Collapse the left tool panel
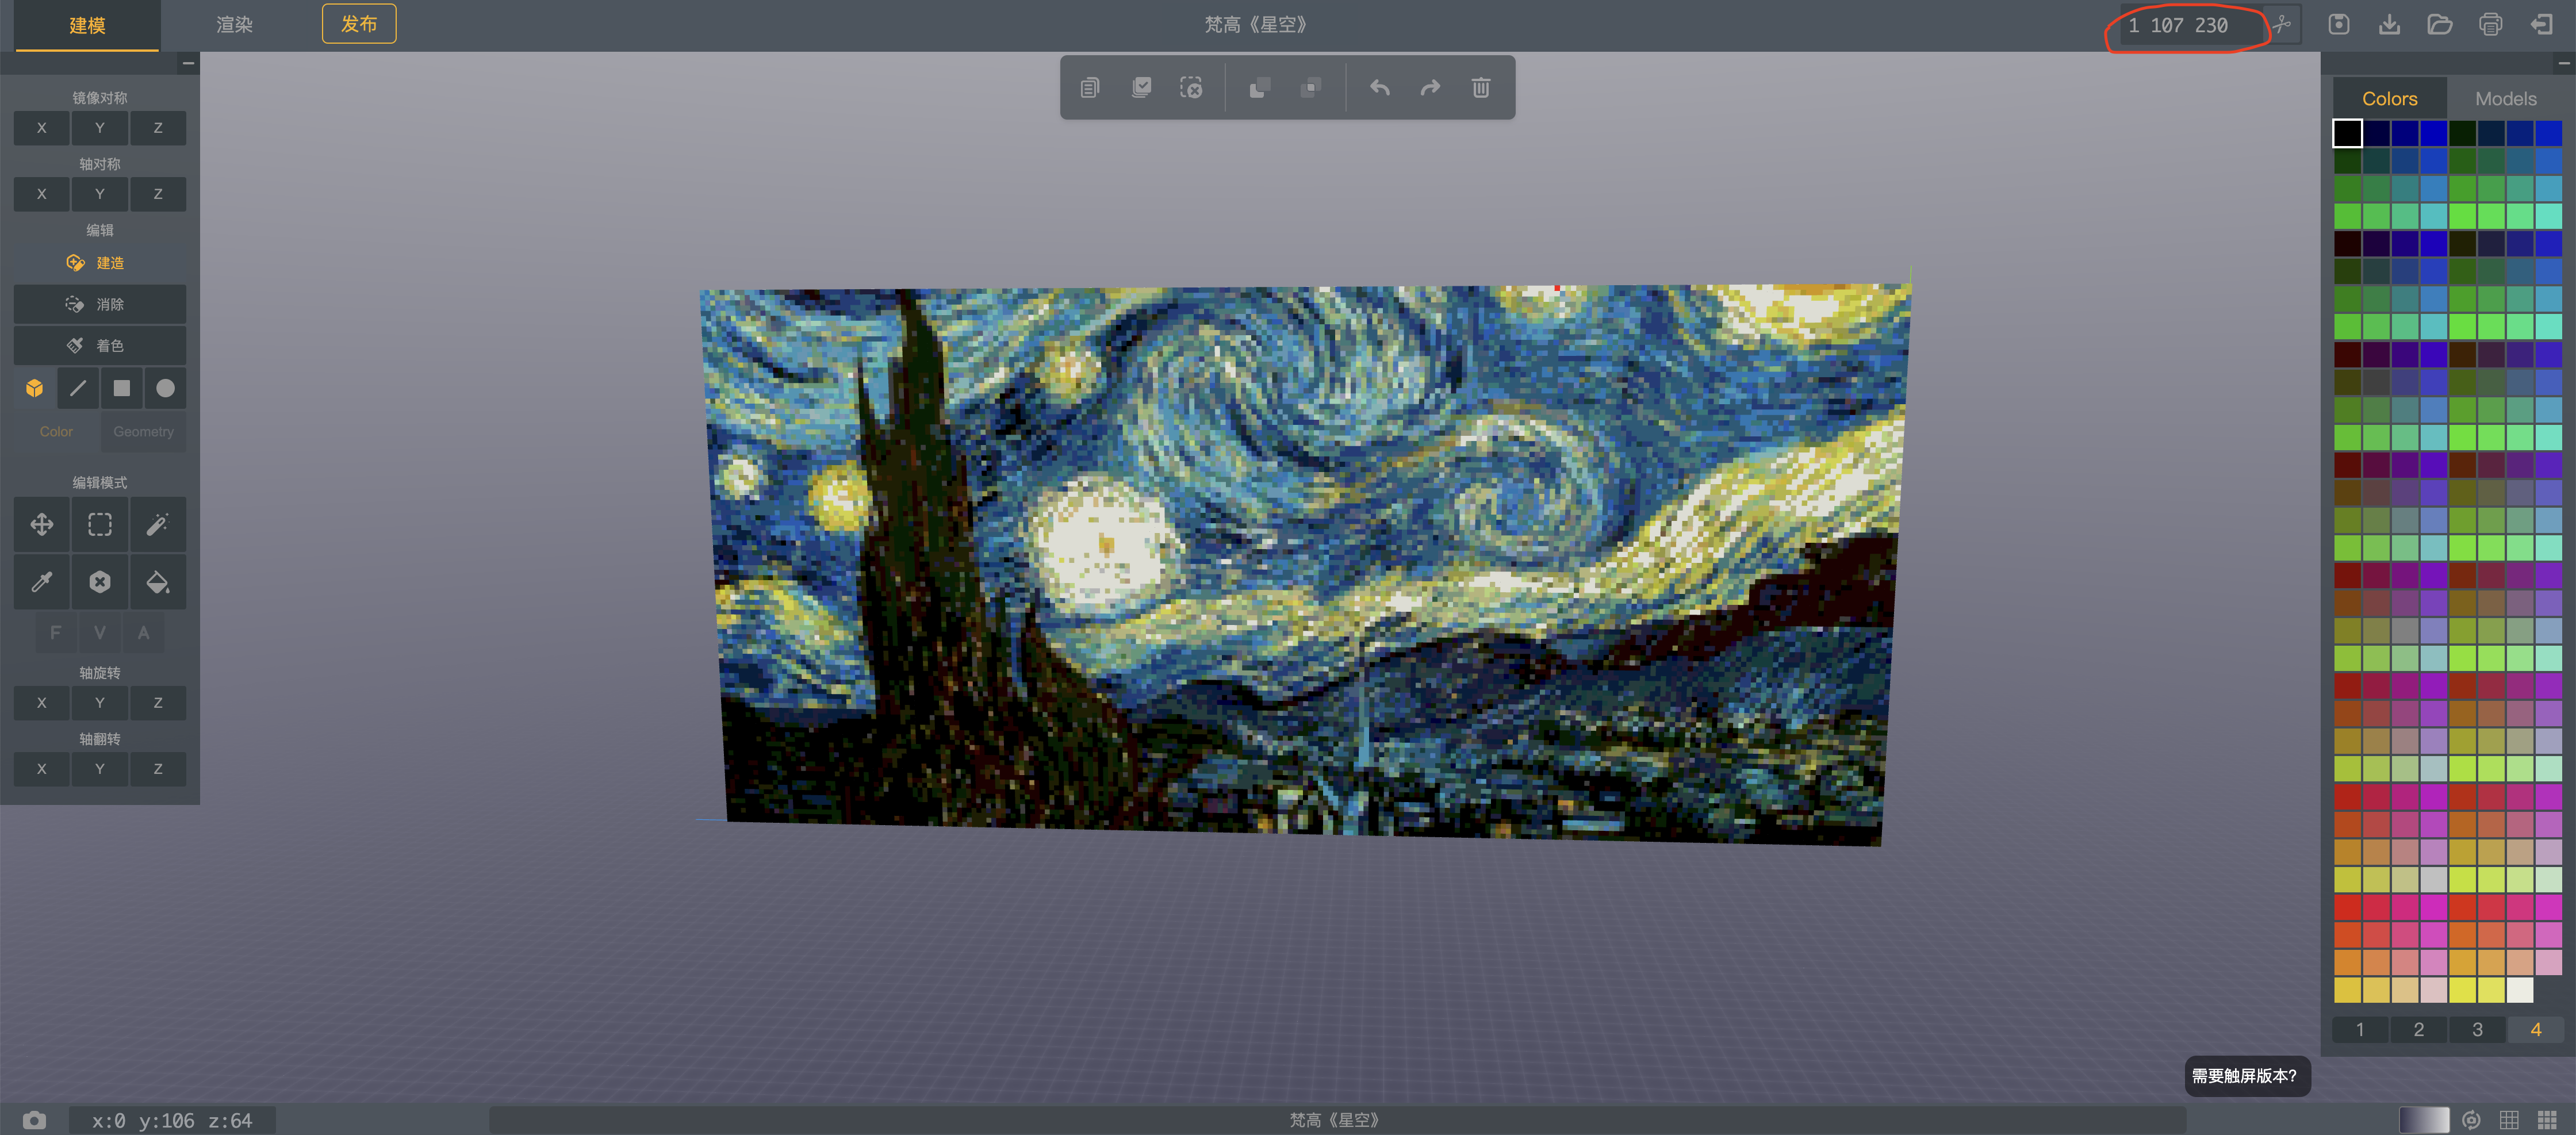This screenshot has width=2576, height=1135. pyautogui.click(x=188, y=64)
